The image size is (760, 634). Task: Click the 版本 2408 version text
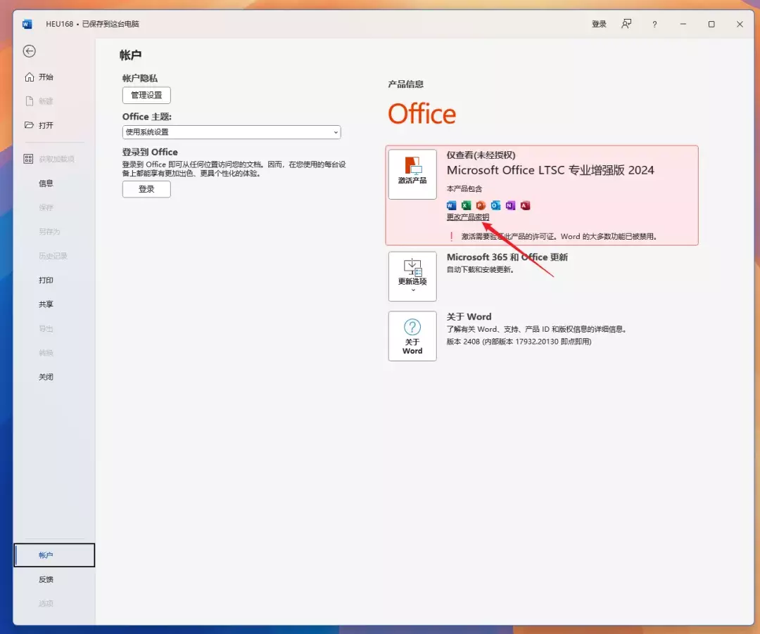pos(519,342)
